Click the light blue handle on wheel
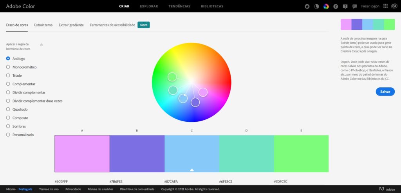Image resolution: width=401 pixels, height=193 pixels. point(183,98)
